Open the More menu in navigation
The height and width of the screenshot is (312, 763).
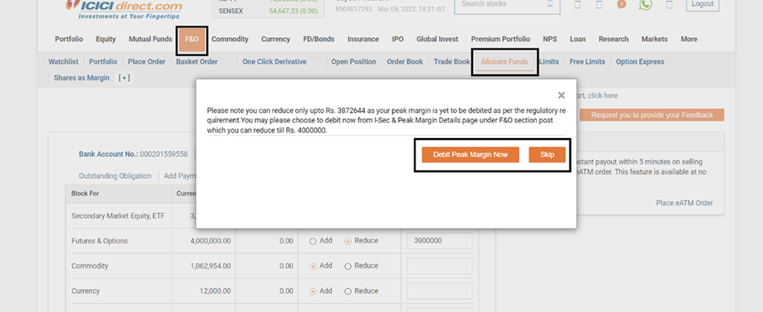689,39
